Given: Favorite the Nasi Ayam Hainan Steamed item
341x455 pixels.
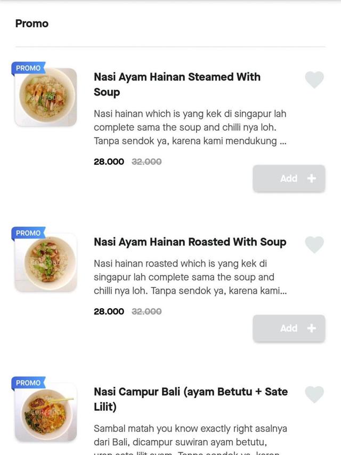Looking at the screenshot, I should [x=314, y=80].
